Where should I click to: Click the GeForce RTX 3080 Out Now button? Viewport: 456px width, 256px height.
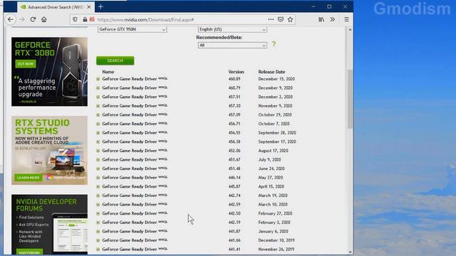tap(26, 64)
